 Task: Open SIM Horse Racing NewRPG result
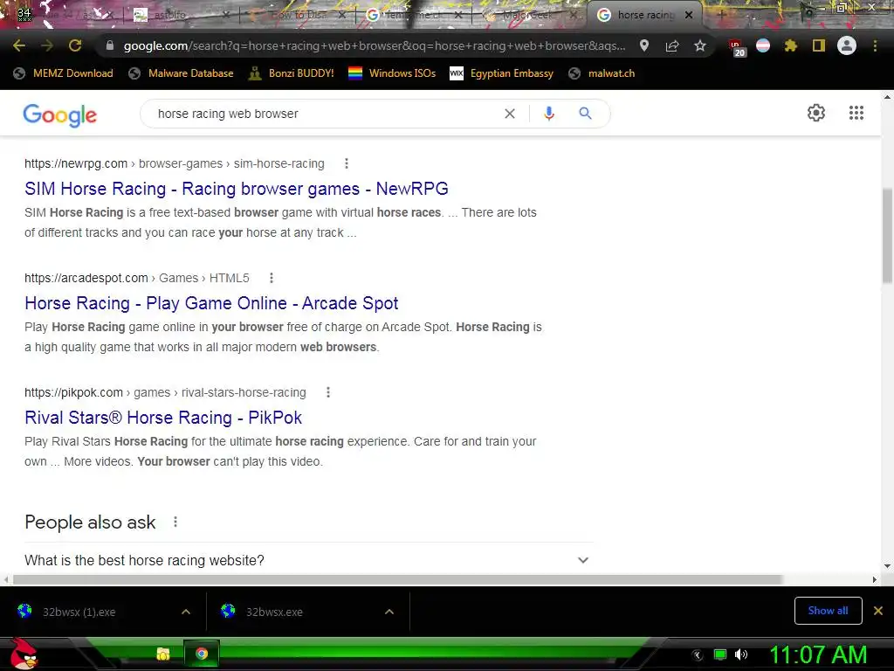(236, 189)
